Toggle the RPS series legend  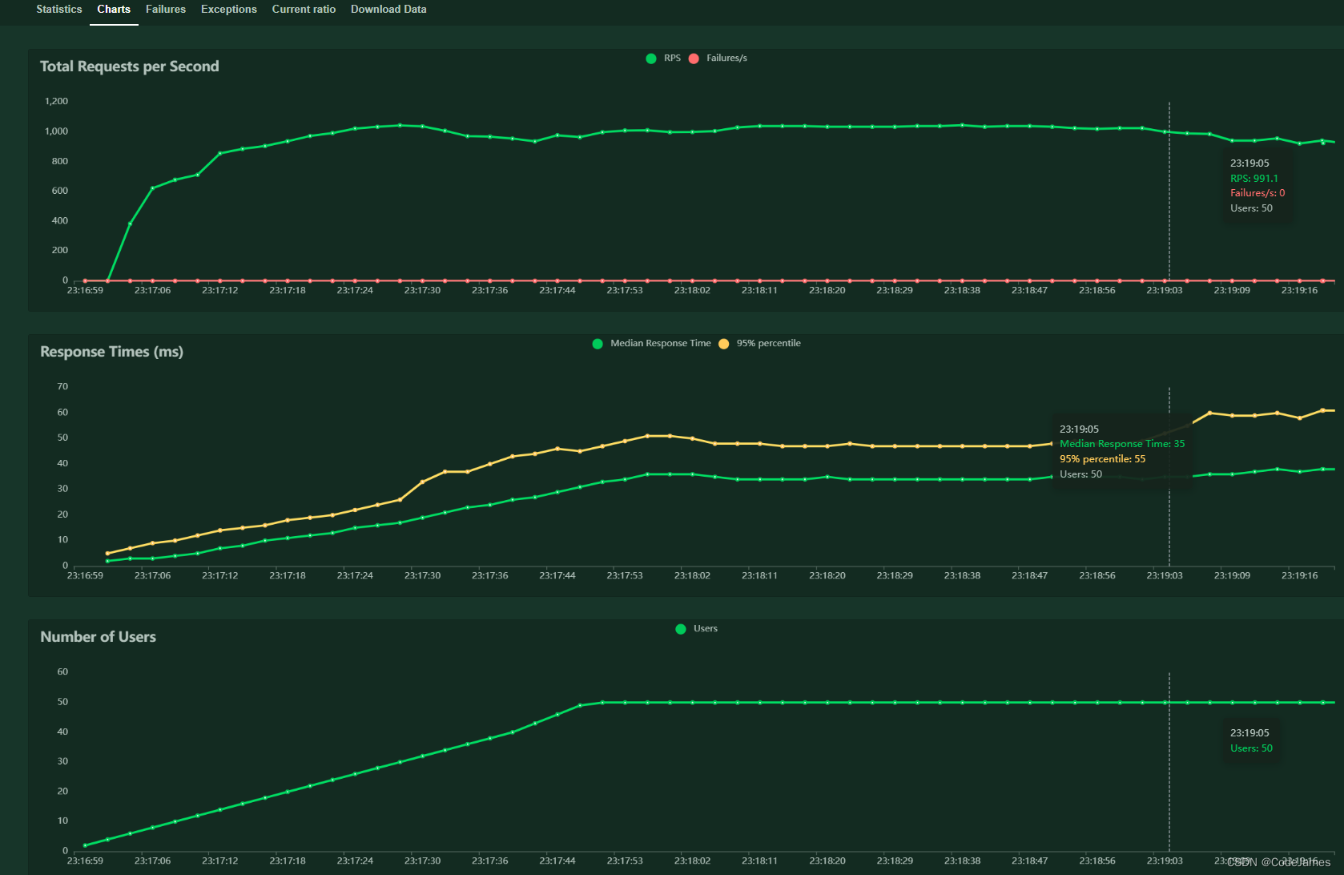(663, 58)
